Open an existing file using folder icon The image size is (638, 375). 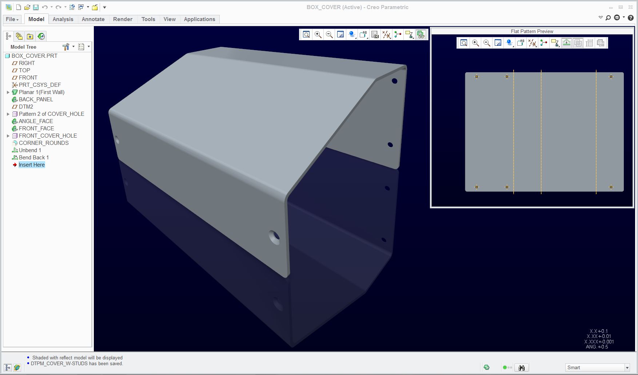pyautogui.click(x=27, y=7)
